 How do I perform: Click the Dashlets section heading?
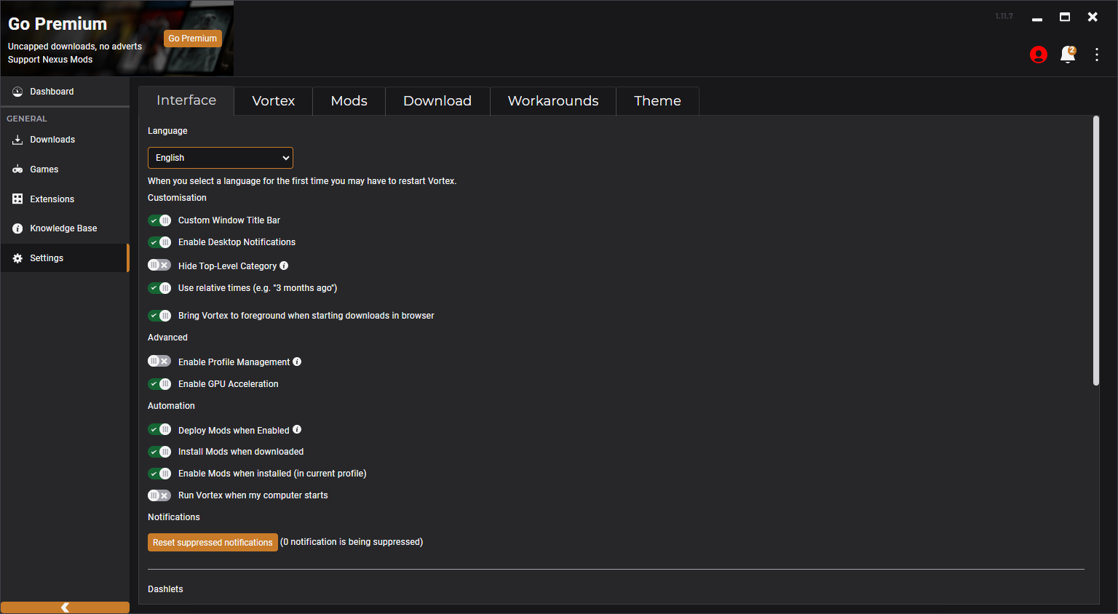point(165,589)
